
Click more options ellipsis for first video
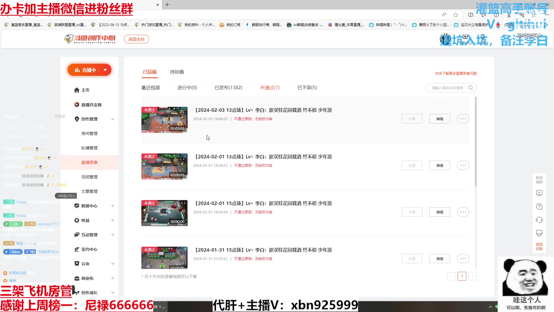pyautogui.click(x=463, y=119)
